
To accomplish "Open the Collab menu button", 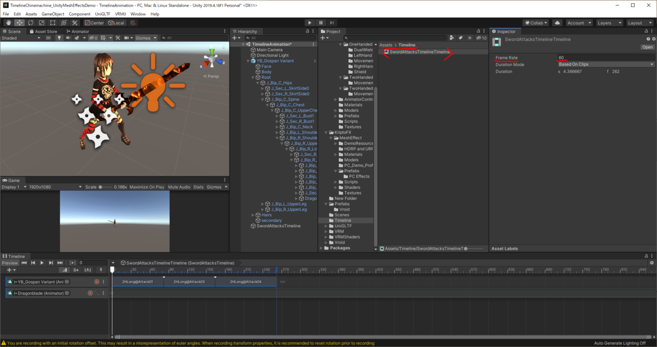I will pos(535,23).
